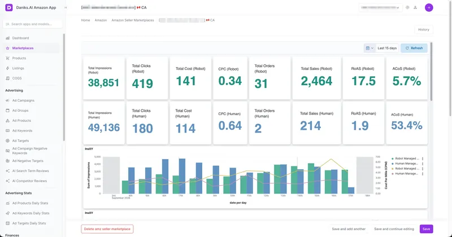Open options menu for pink Human Managed legend

[423, 174]
